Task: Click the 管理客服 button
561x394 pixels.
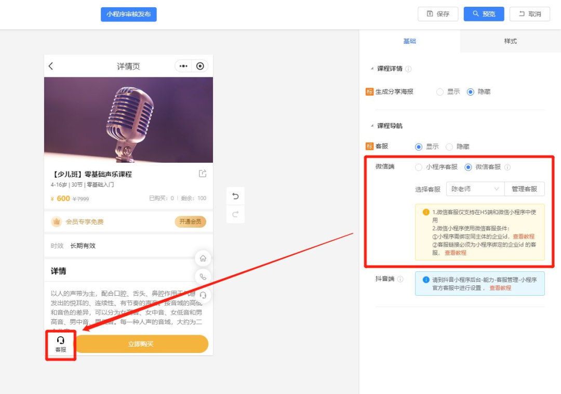Action: point(524,189)
